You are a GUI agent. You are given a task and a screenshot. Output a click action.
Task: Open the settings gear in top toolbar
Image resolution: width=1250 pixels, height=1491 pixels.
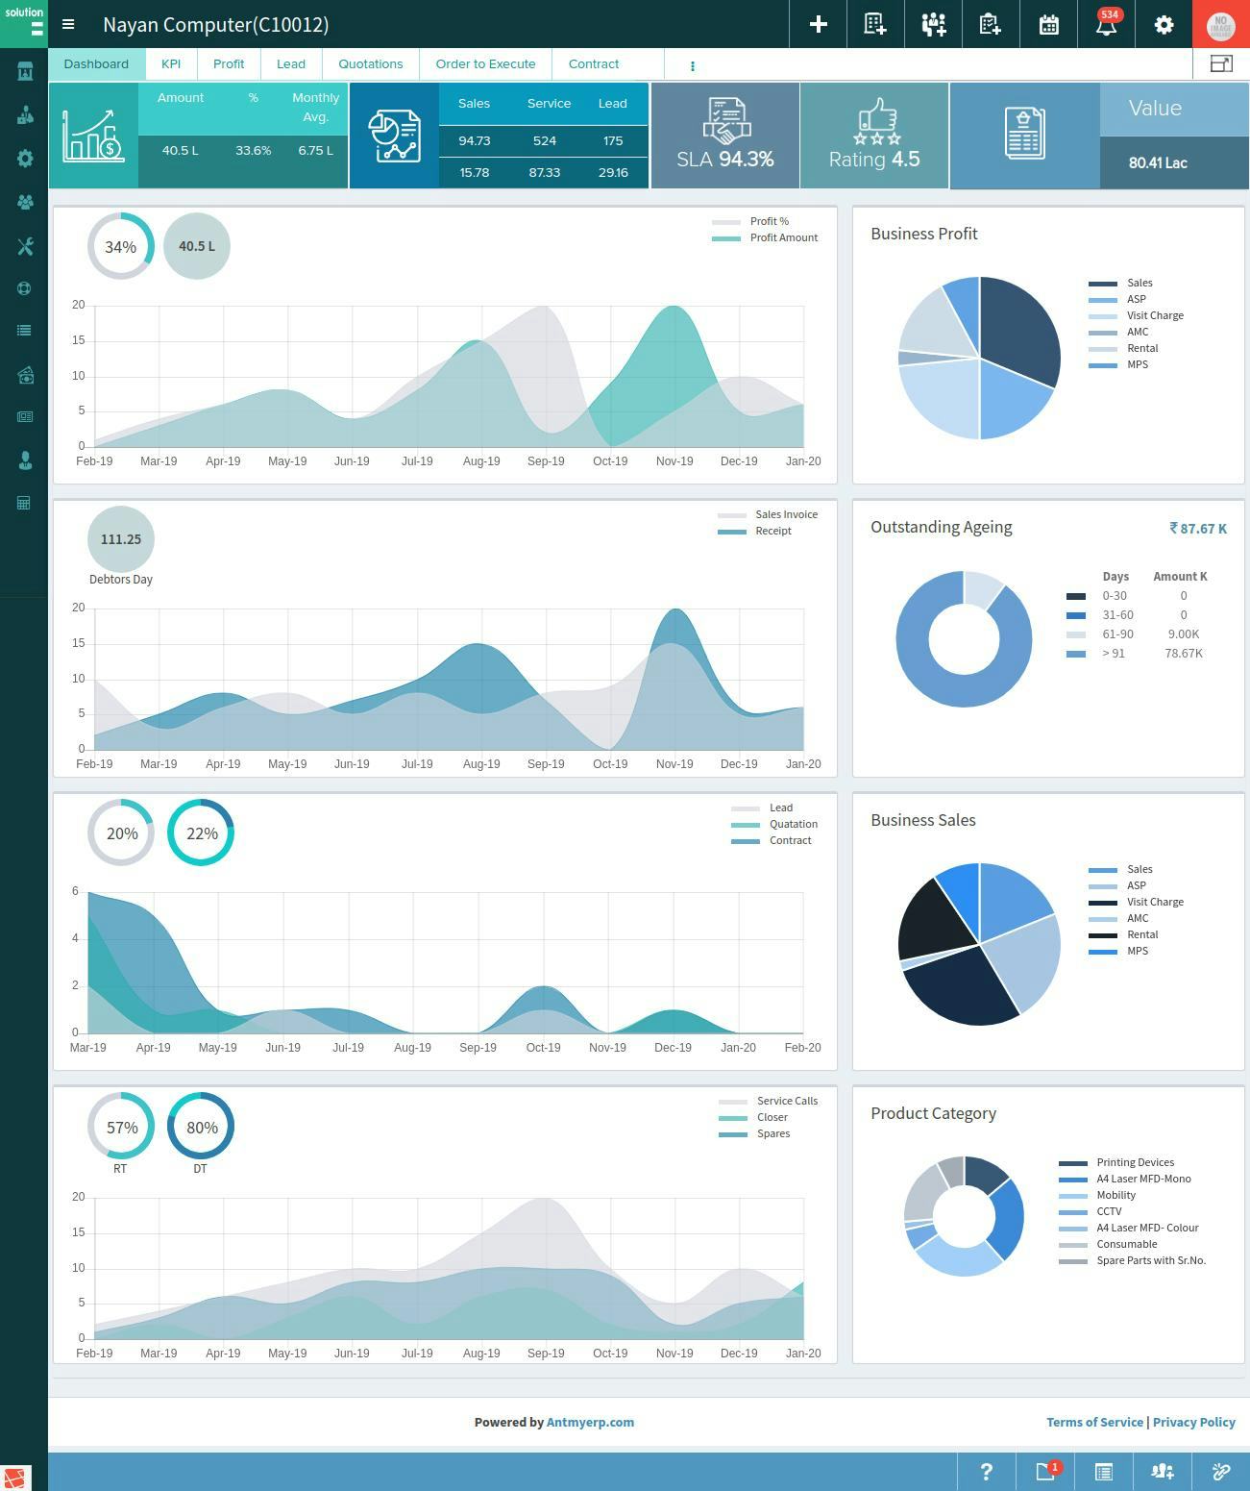pos(1164,24)
